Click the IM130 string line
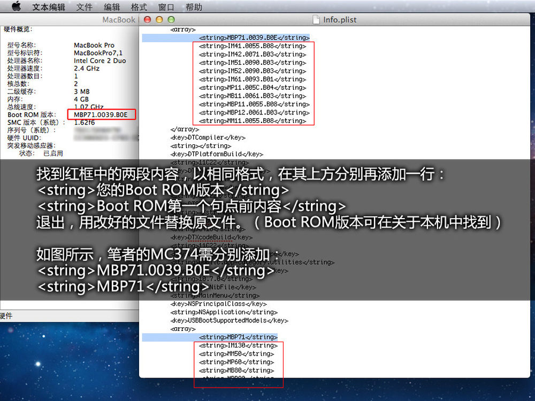The image size is (535, 401). pos(238,345)
